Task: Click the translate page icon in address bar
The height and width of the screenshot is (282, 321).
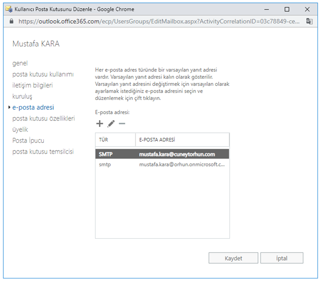Action: [309, 21]
